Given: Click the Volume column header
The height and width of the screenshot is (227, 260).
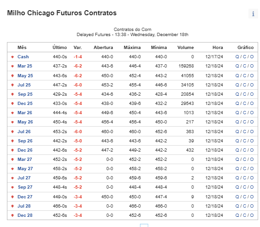Looking at the screenshot, I should pos(186,48).
